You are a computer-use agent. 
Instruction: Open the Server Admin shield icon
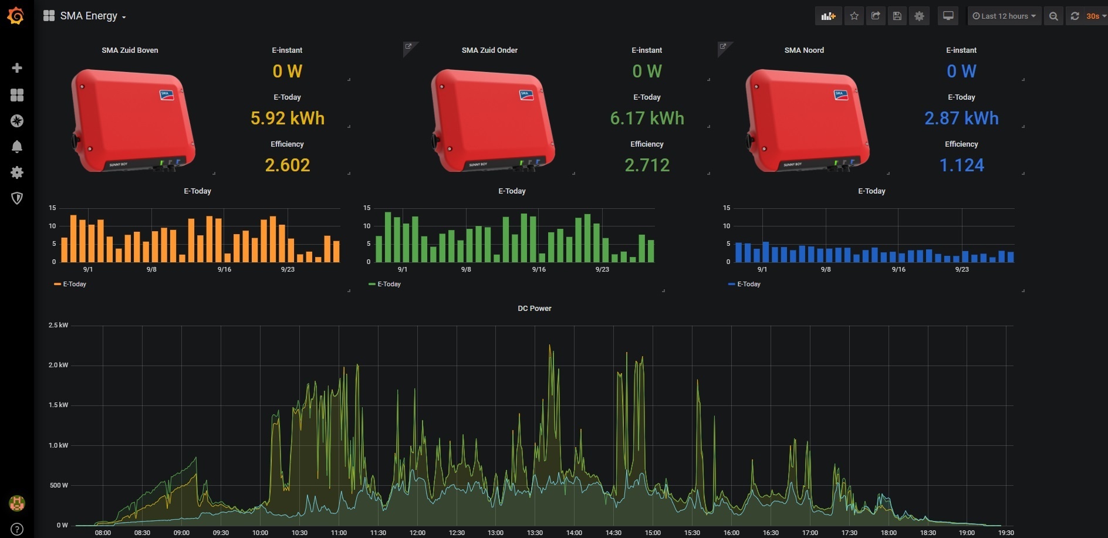17,198
